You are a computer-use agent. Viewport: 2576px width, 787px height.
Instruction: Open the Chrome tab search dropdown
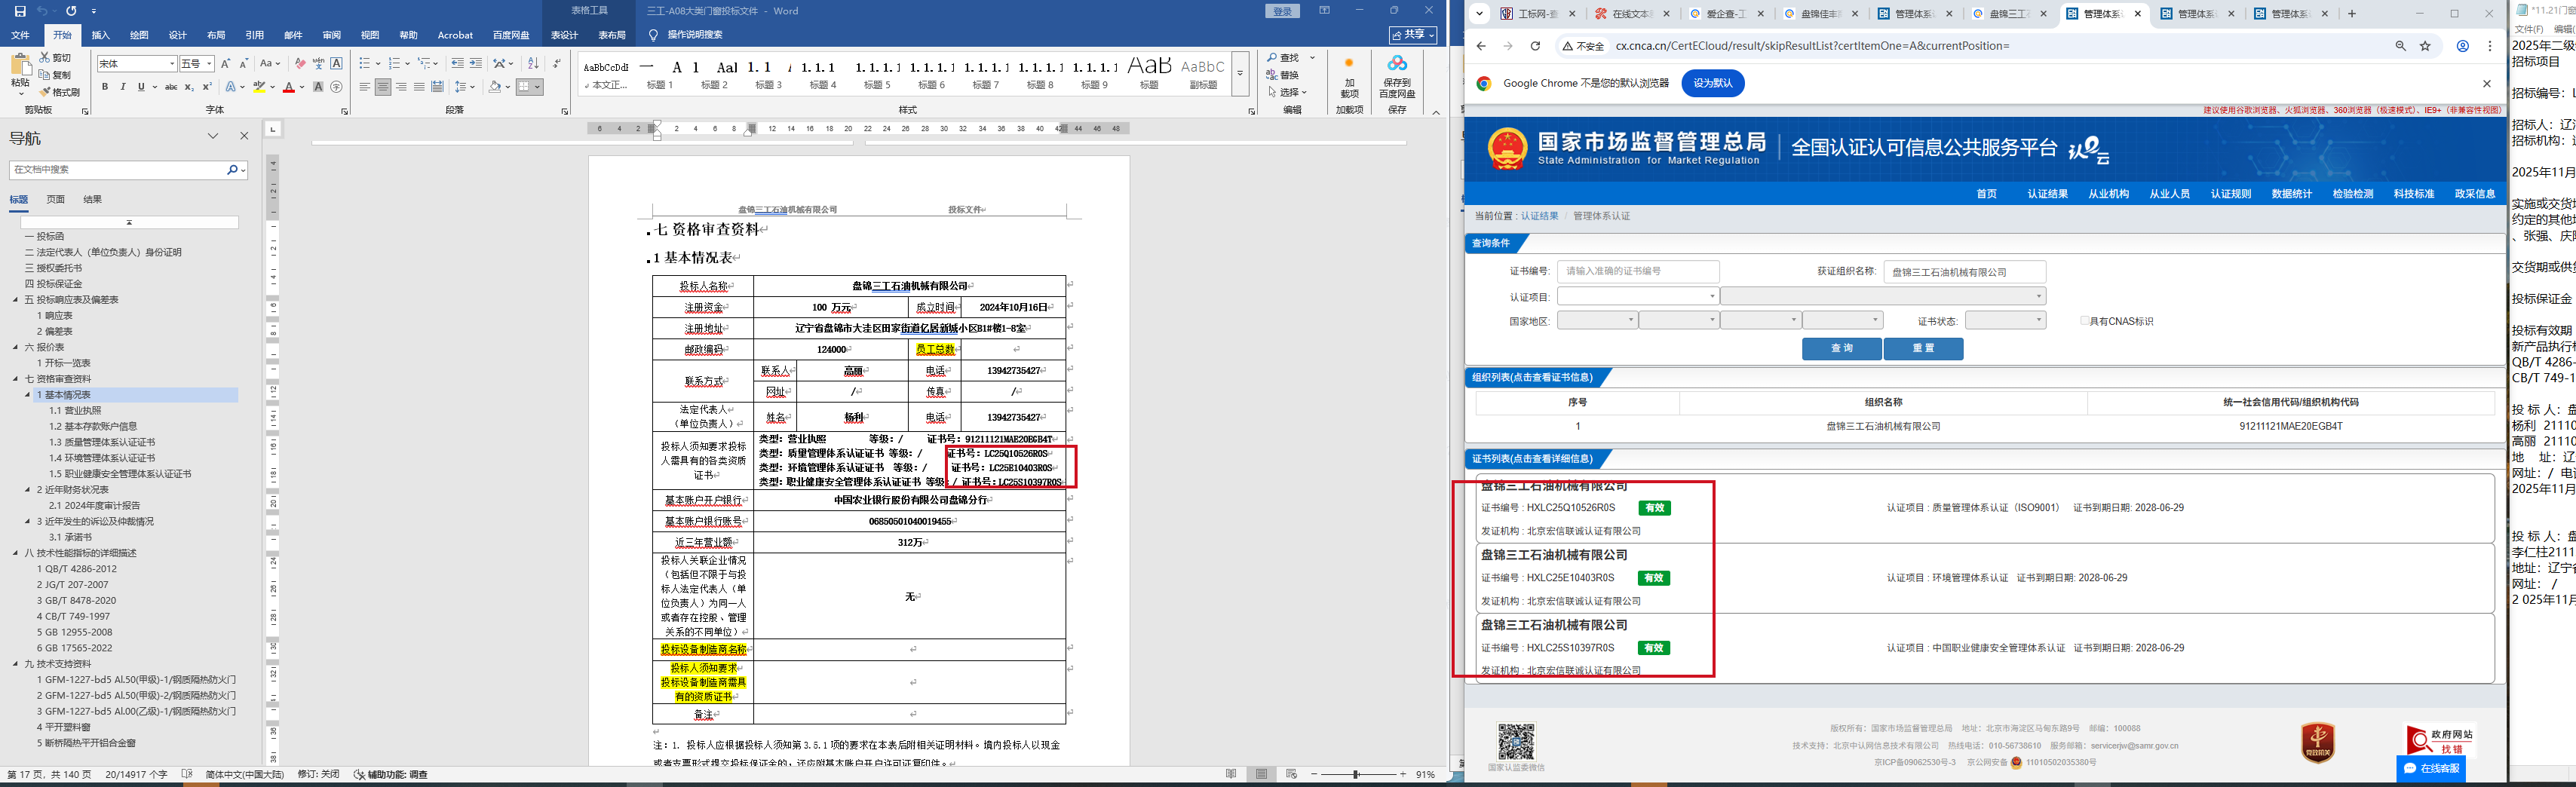pos(1480,14)
